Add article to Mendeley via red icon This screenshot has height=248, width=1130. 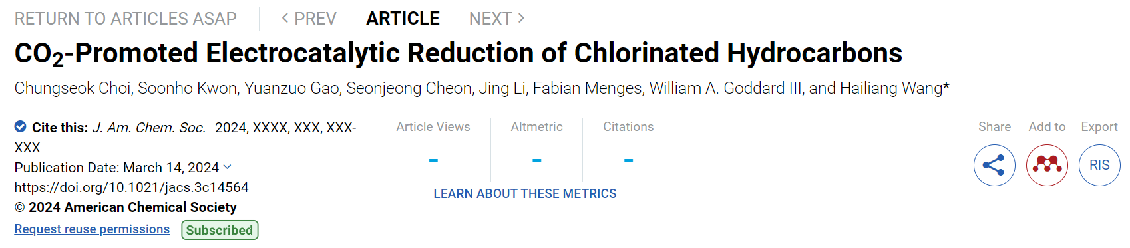[x=1047, y=165]
